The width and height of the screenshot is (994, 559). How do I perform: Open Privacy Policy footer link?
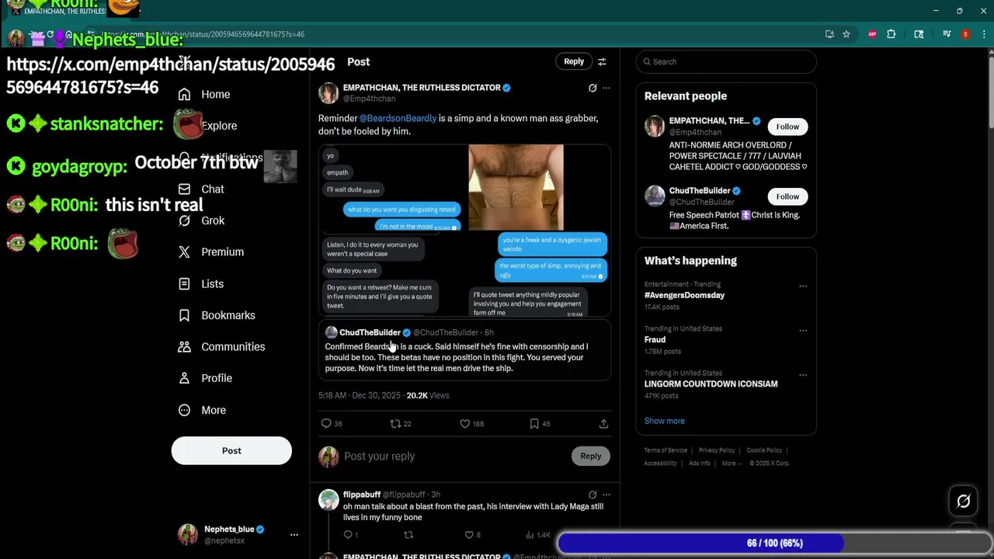tap(717, 450)
